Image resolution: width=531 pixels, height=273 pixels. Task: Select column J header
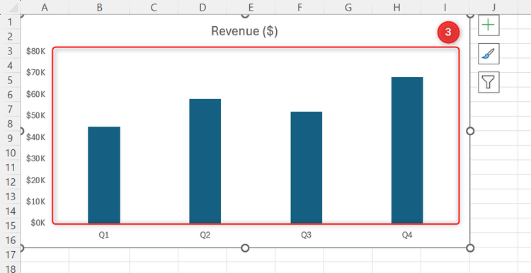(x=493, y=7)
